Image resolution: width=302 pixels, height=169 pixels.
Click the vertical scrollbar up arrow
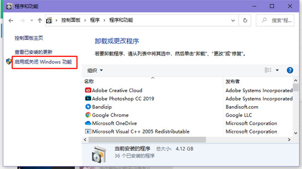296,80
